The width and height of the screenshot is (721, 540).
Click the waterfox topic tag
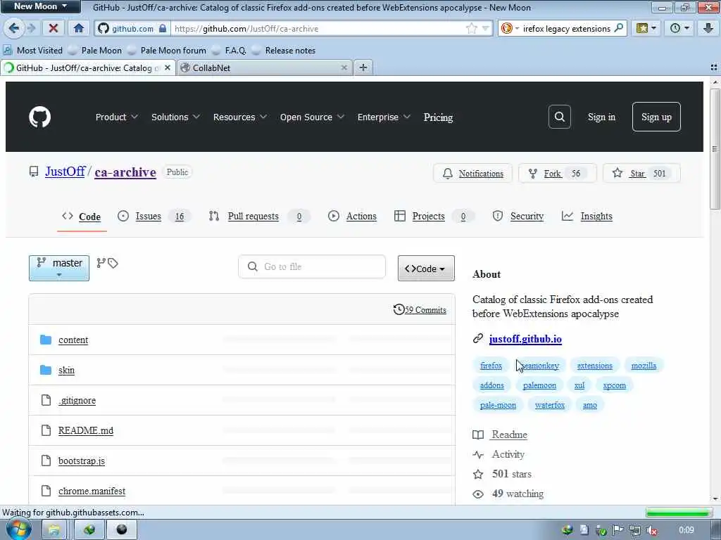coord(549,405)
